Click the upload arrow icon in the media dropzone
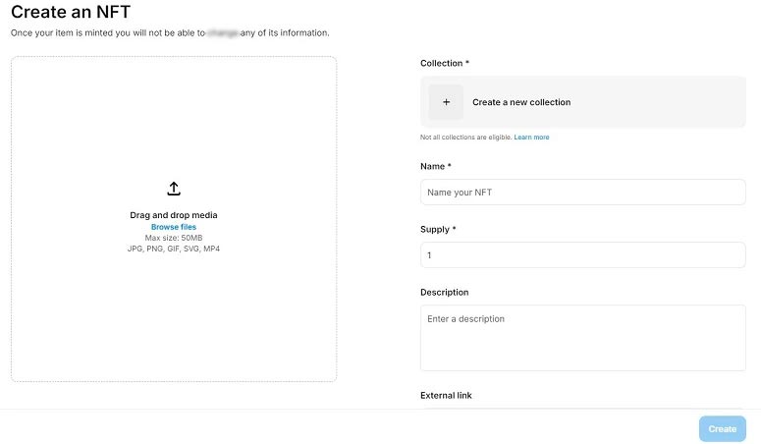Viewport: 761px width, 444px height. (x=174, y=189)
